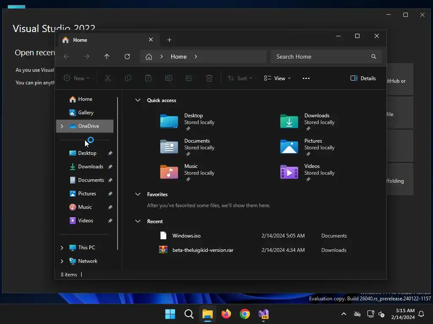Viewport: 433px width, 324px height.
Task: Click the Home breadcrumb in address bar
Action: tap(179, 57)
